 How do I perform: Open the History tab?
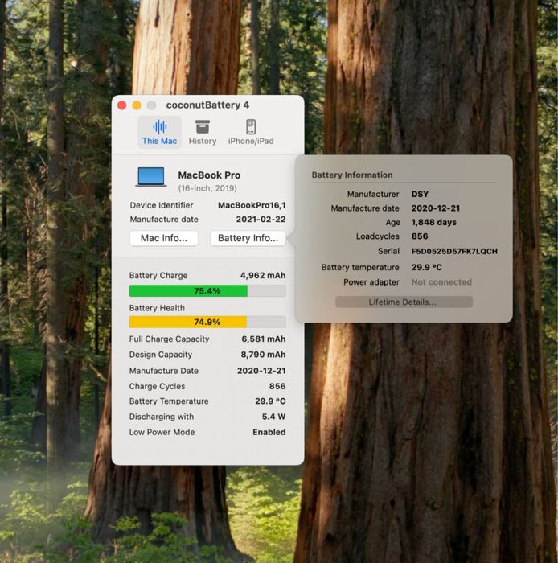pos(203,132)
